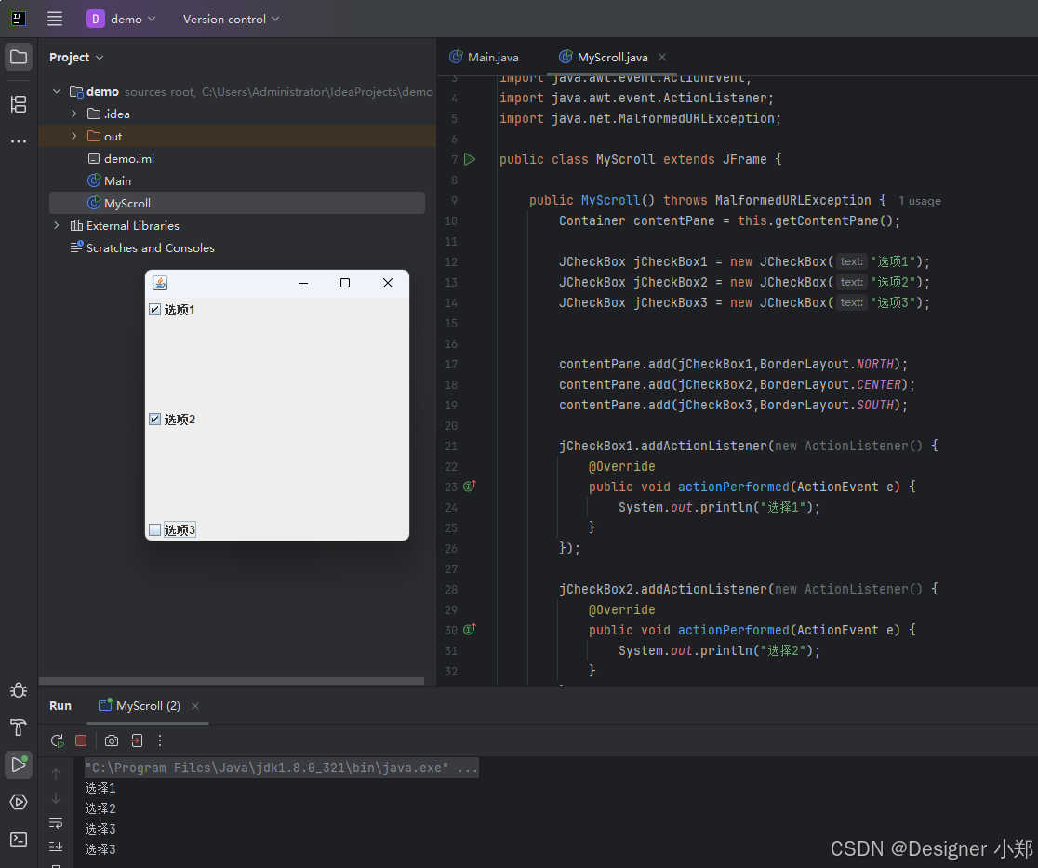Click the scroll down arrow in console

click(56, 798)
